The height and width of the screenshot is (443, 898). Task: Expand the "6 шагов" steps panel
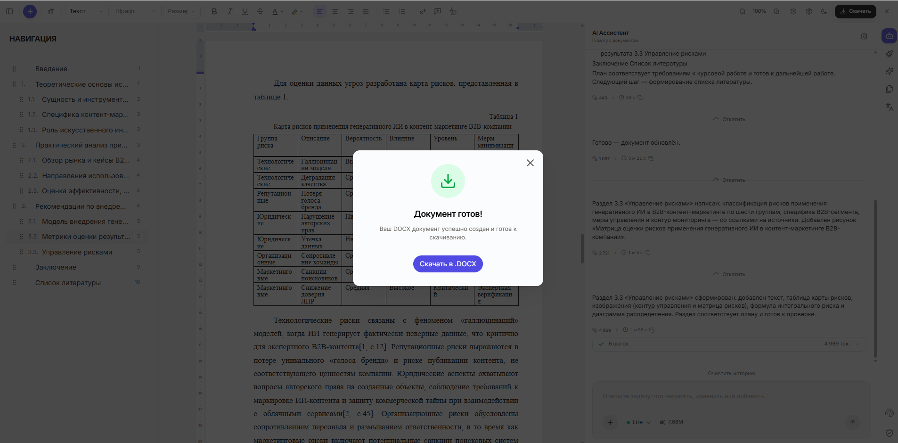729,344
